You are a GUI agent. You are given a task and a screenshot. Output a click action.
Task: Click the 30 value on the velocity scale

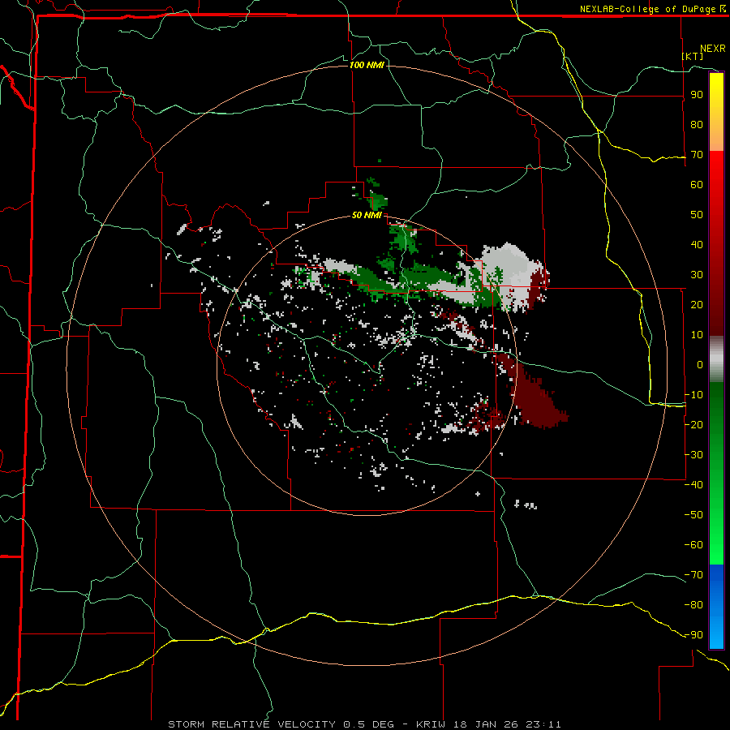[x=697, y=275]
